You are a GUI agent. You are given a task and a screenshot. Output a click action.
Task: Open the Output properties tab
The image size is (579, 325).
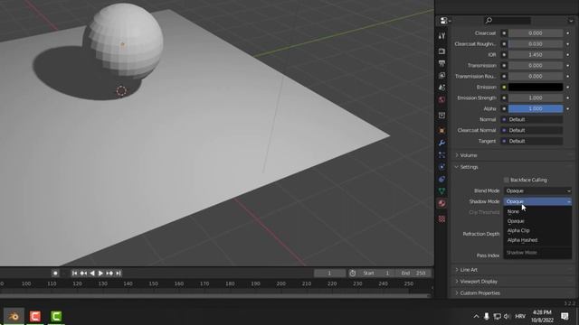click(442, 63)
